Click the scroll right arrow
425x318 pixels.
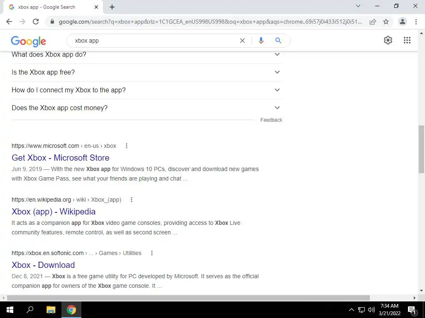point(415,298)
